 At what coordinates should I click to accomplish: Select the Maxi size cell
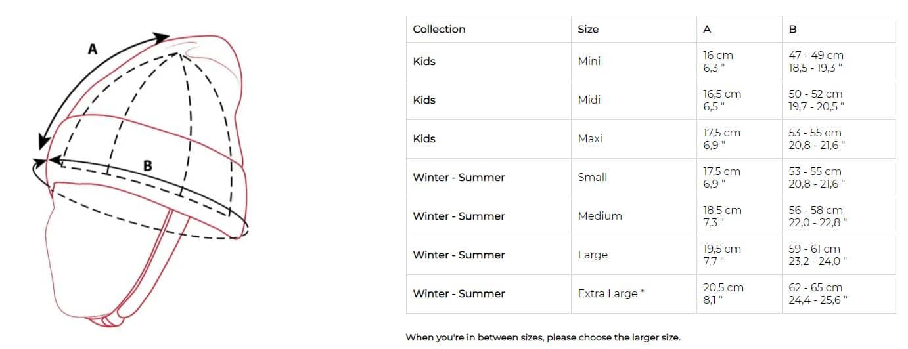[633, 139]
